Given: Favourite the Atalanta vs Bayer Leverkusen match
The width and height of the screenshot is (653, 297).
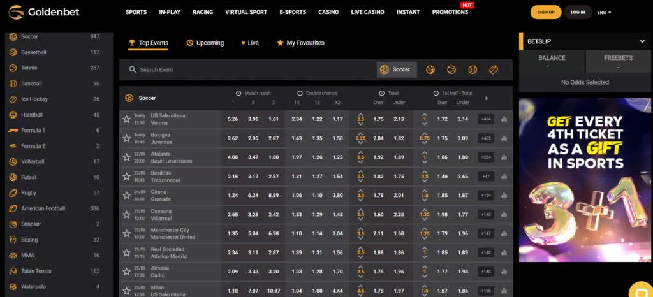Looking at the screenshot, I should point(127,157).
